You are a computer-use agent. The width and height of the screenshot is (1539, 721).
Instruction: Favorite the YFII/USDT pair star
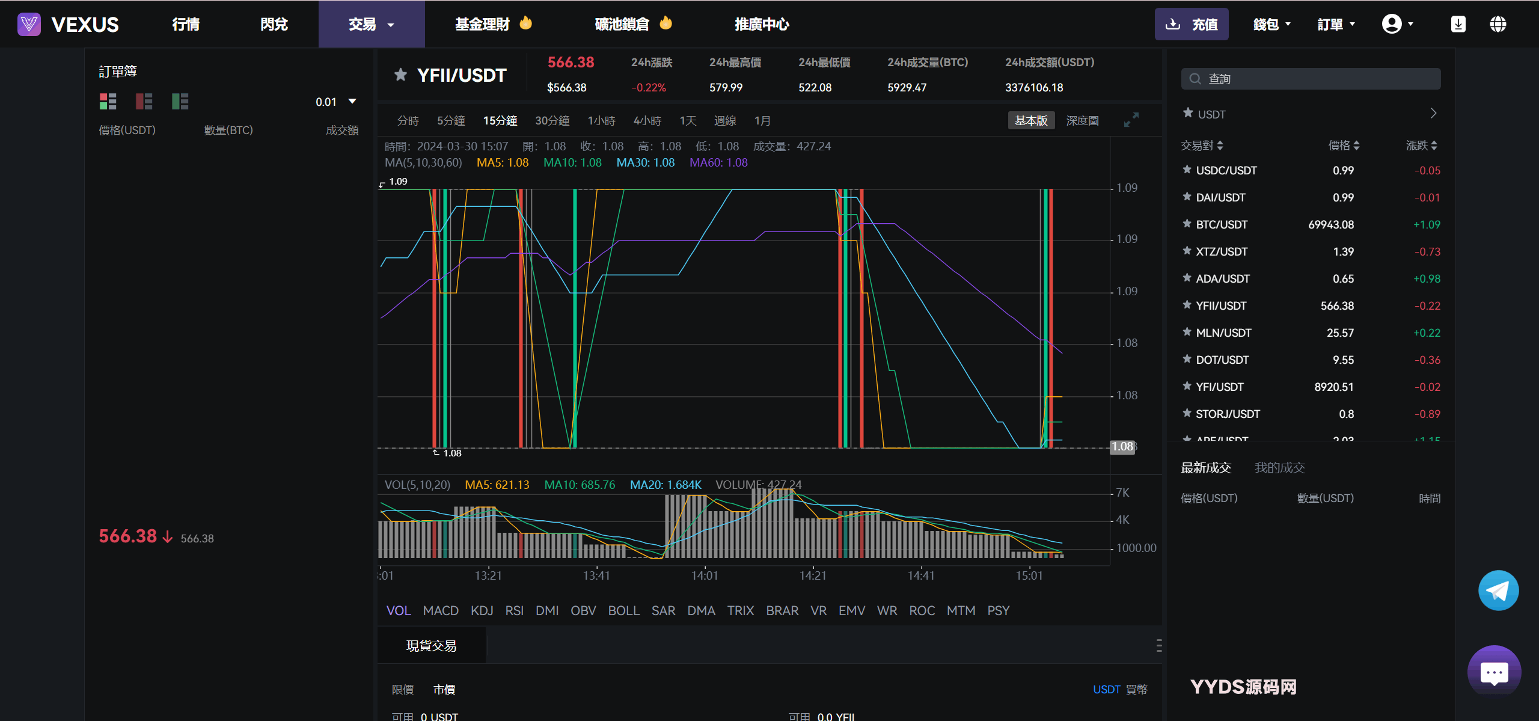click(400, 75)
